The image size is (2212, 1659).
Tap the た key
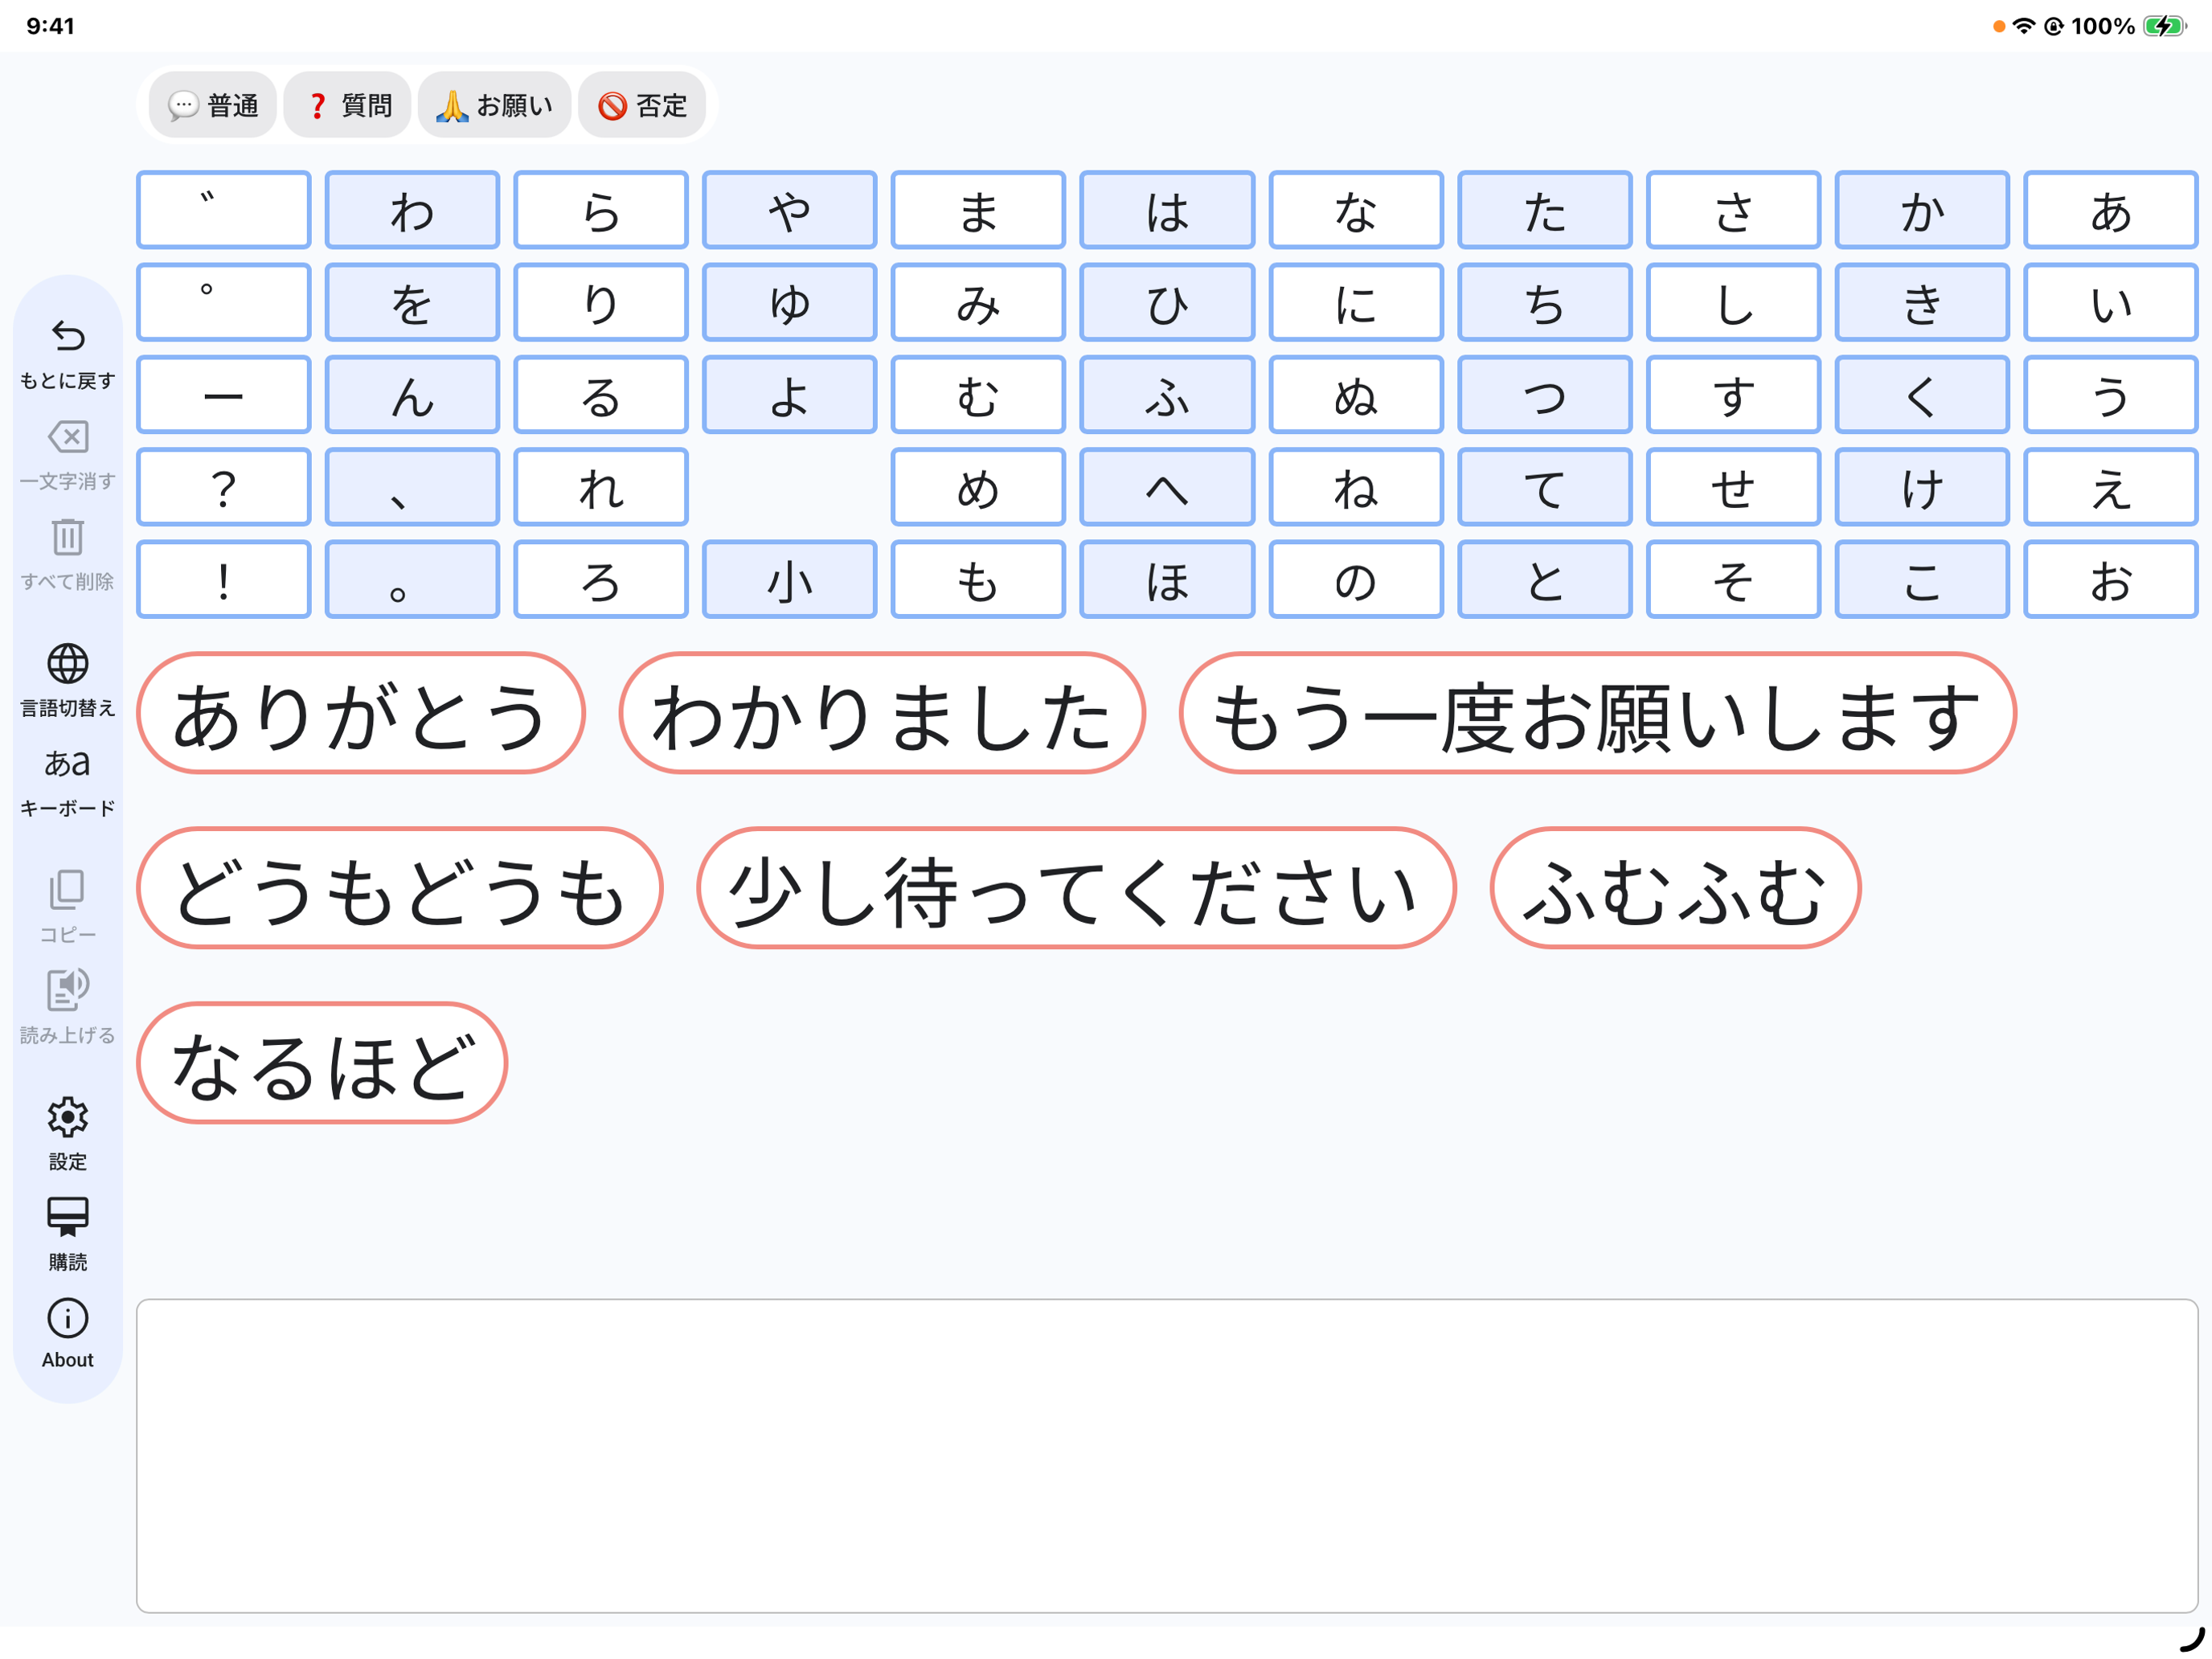1545,210
